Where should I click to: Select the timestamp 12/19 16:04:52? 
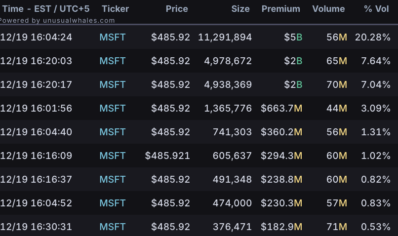pyautogui.click(x=36, y=203)
